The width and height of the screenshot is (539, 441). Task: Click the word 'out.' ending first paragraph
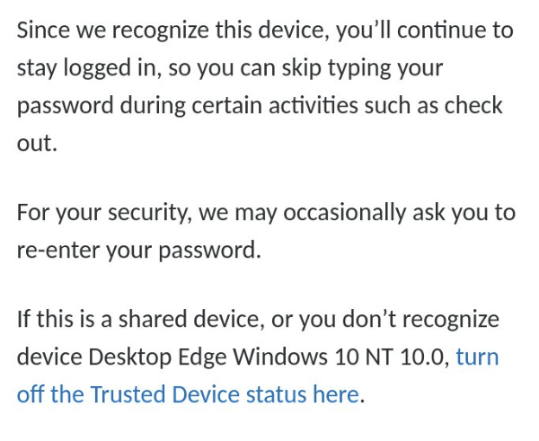tap(36, 144)
